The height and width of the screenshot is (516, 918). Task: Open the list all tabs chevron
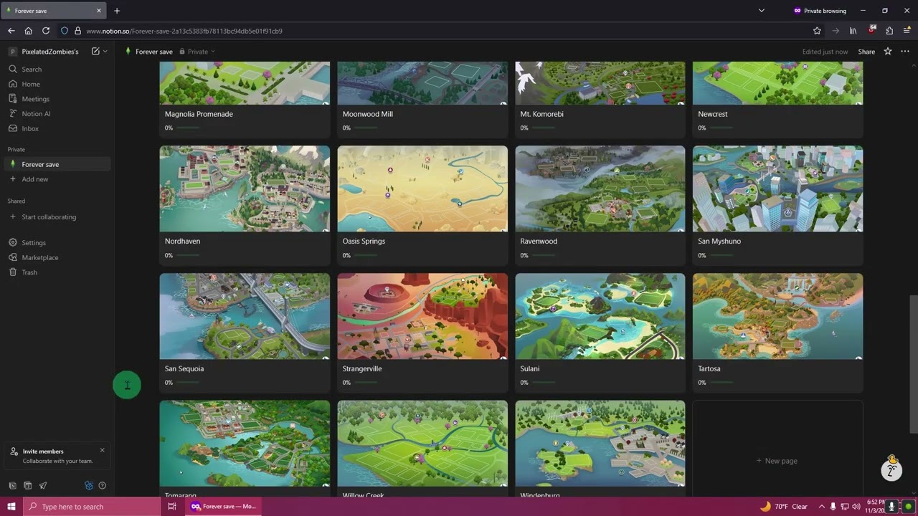click(x=762, y=11)
